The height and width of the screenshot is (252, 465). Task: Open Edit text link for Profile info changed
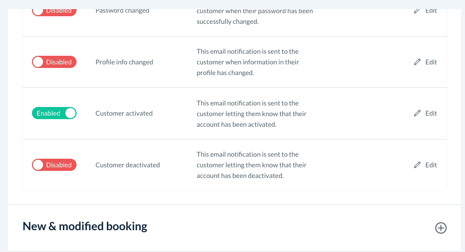coord(431,62)
